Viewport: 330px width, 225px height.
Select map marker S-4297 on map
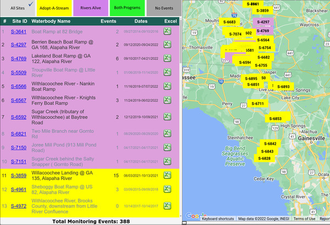(263, 22)
